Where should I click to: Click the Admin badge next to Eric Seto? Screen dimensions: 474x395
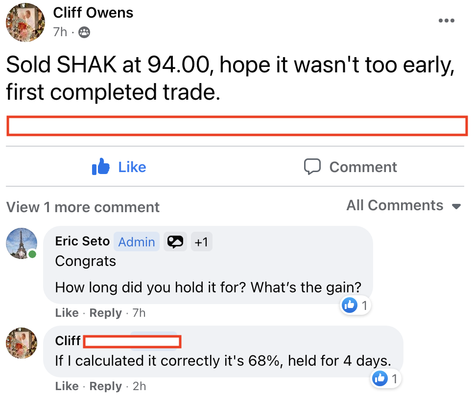pos(137,241)
